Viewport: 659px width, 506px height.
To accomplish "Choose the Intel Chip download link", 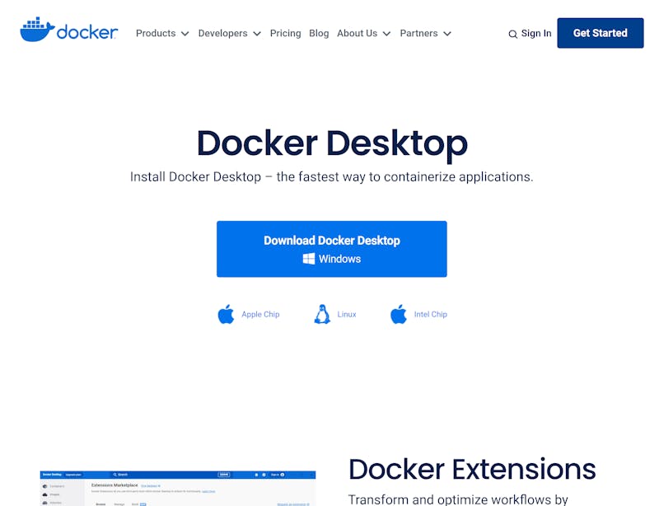I will coord(430,314).
